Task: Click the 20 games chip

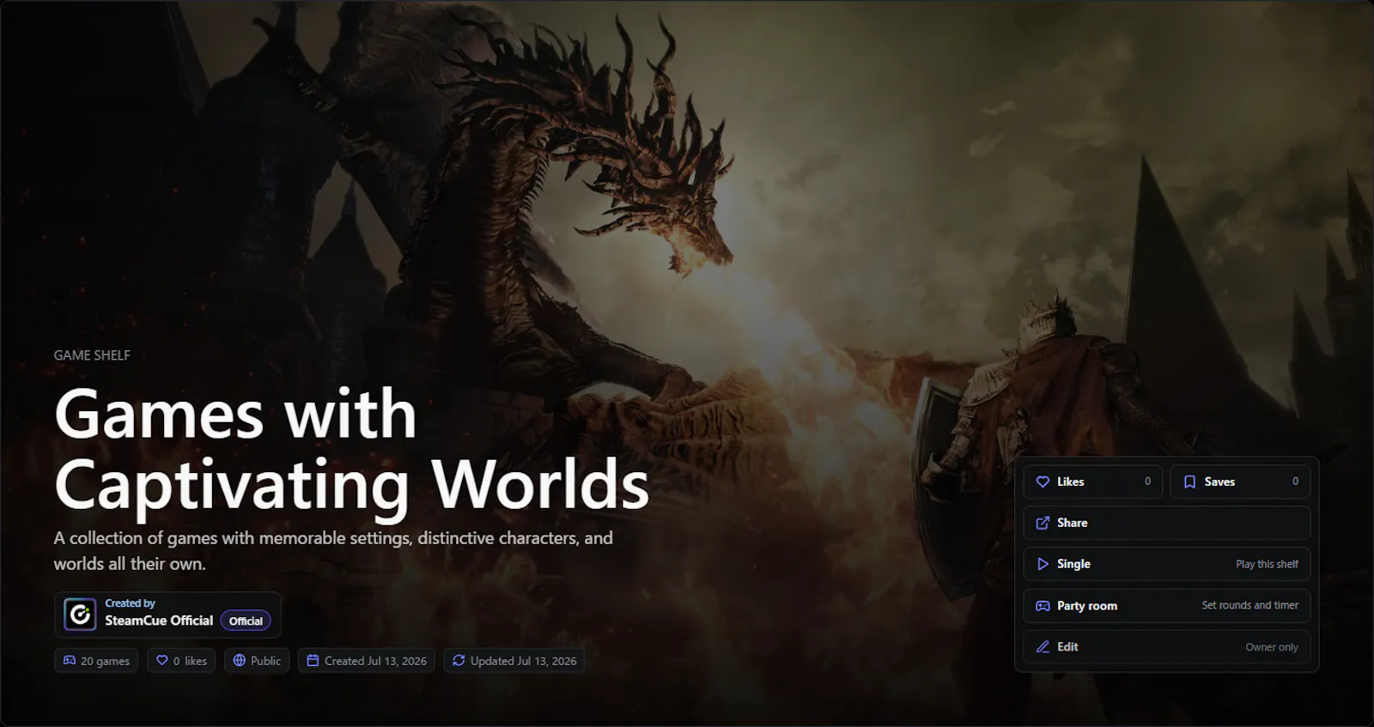Action: point(96,661)
